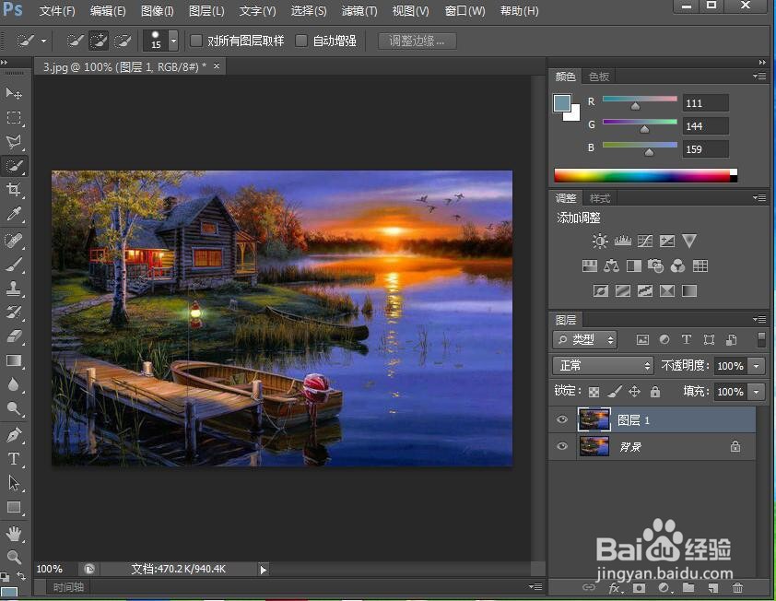Toggle lock all padlock

655,392
